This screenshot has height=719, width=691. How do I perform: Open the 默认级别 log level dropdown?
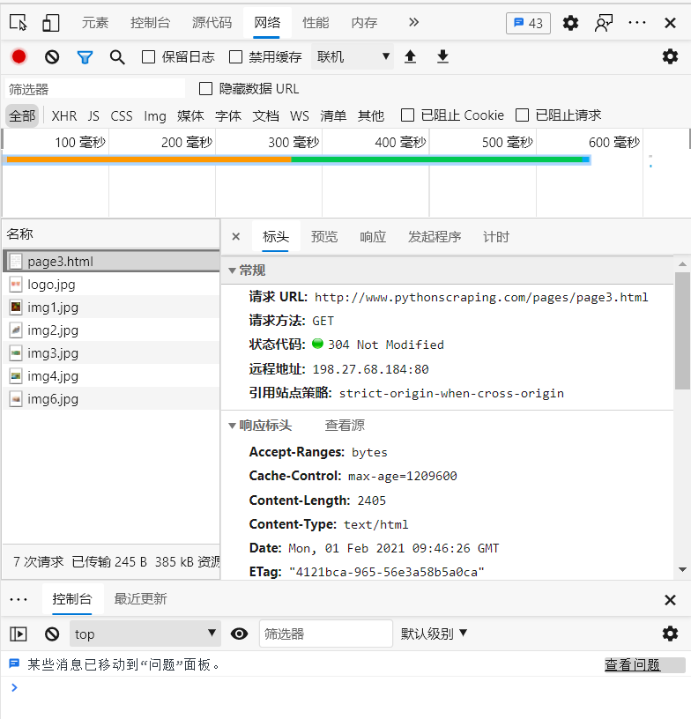click(434, 634)
